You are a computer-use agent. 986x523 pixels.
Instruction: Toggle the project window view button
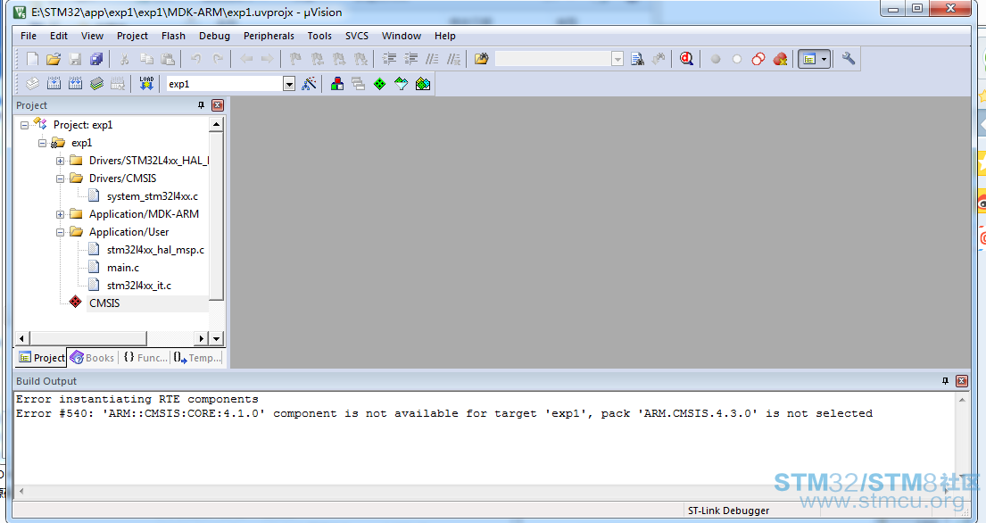click(809, 59)
